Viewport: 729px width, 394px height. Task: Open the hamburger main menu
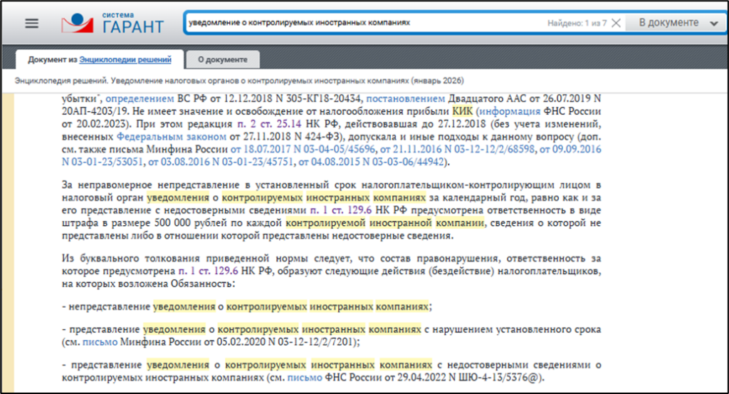pos(31,23)
